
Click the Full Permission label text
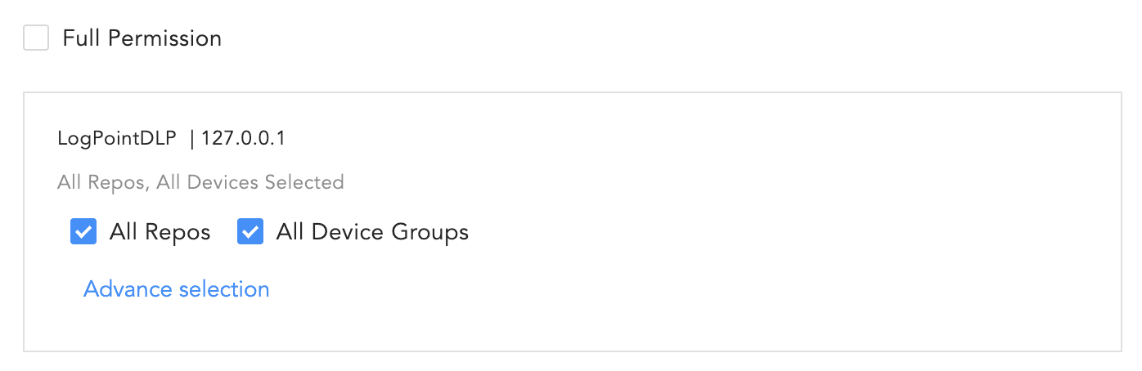click(142, 38)
